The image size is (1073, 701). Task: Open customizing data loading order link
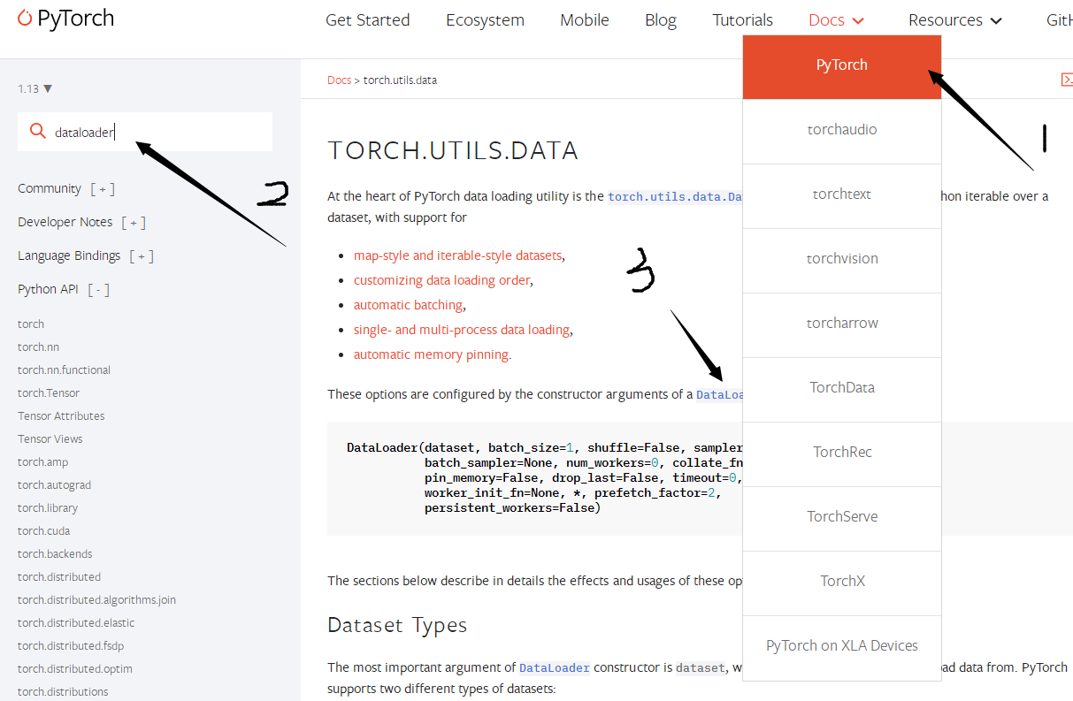[442, 280]
